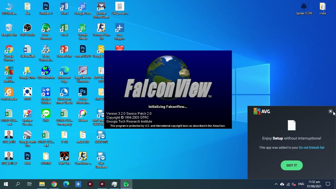Select the BHR PSD file icon
The height and width of the screenshot is (189, 336).
[27, 158]
